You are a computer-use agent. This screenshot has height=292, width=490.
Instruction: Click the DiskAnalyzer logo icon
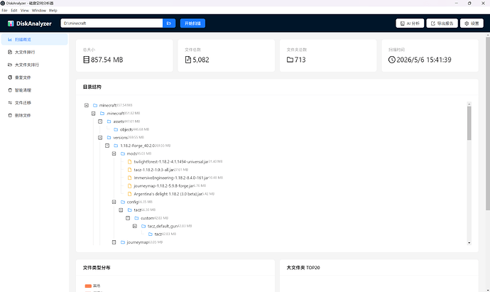(11, 23)
